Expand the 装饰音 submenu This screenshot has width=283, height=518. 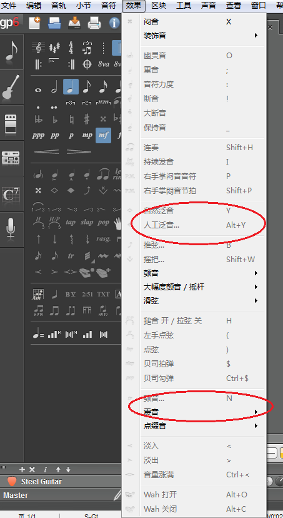coord(200,36)
